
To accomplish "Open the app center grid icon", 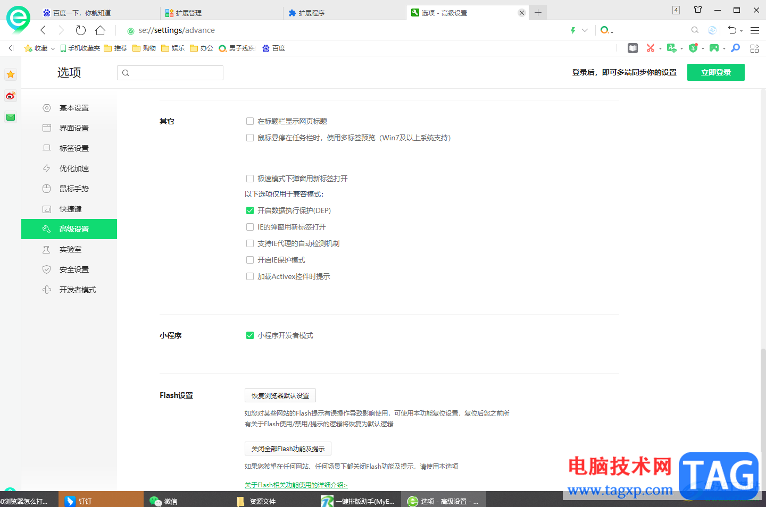I will [x=754, y=48].
